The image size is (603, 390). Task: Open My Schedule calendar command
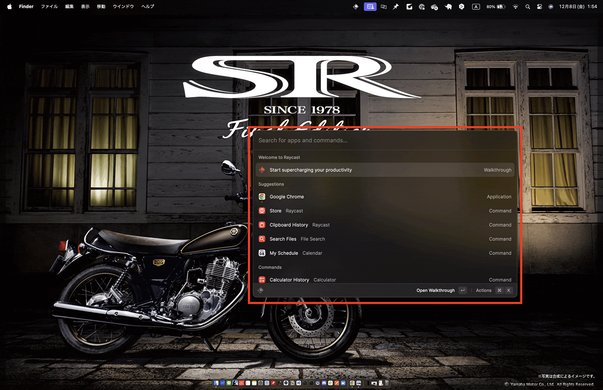[x=284, y=253]
